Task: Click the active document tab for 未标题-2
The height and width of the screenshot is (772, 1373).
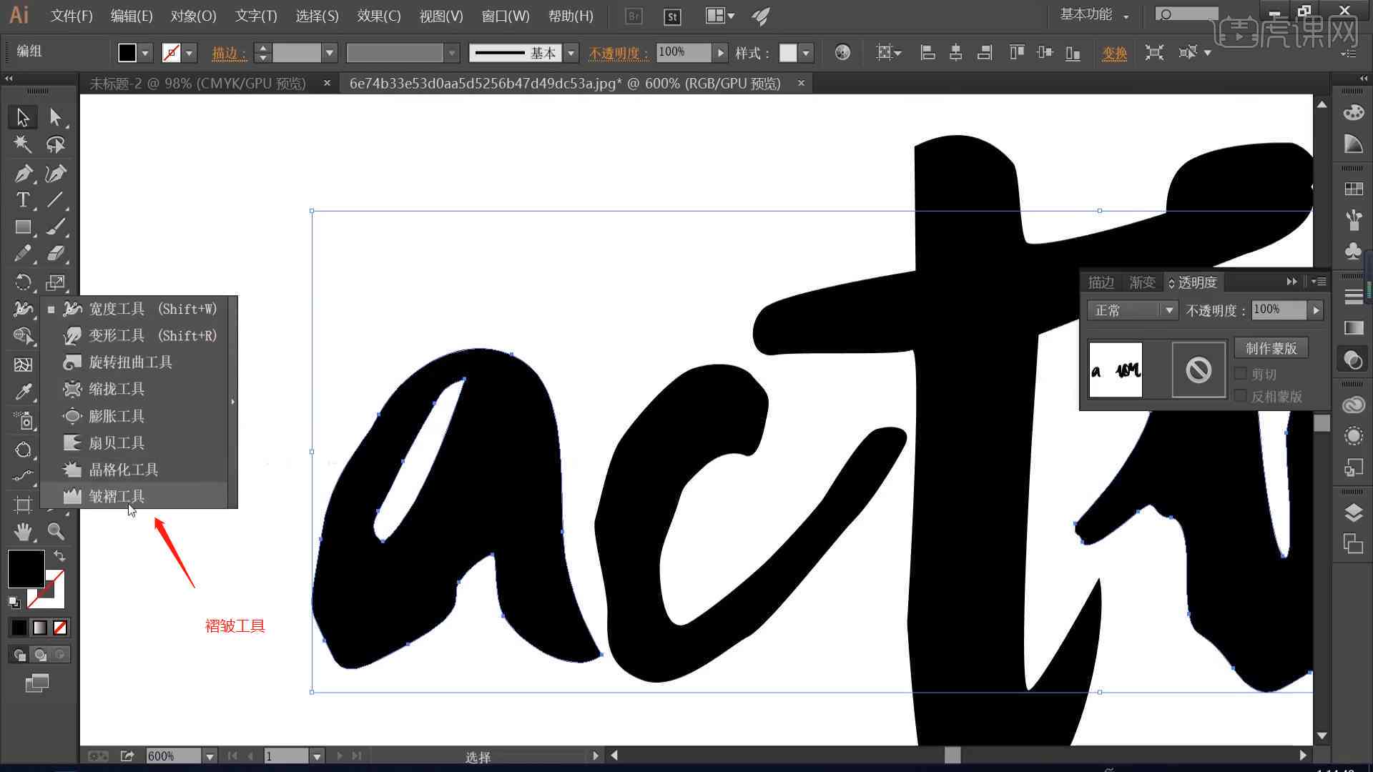Action: click(198, 83)
